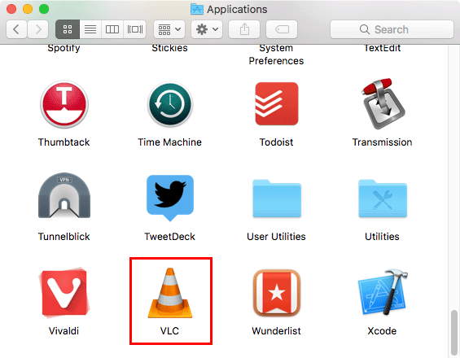Click the Tunnelblick name label

pos(64,237)
